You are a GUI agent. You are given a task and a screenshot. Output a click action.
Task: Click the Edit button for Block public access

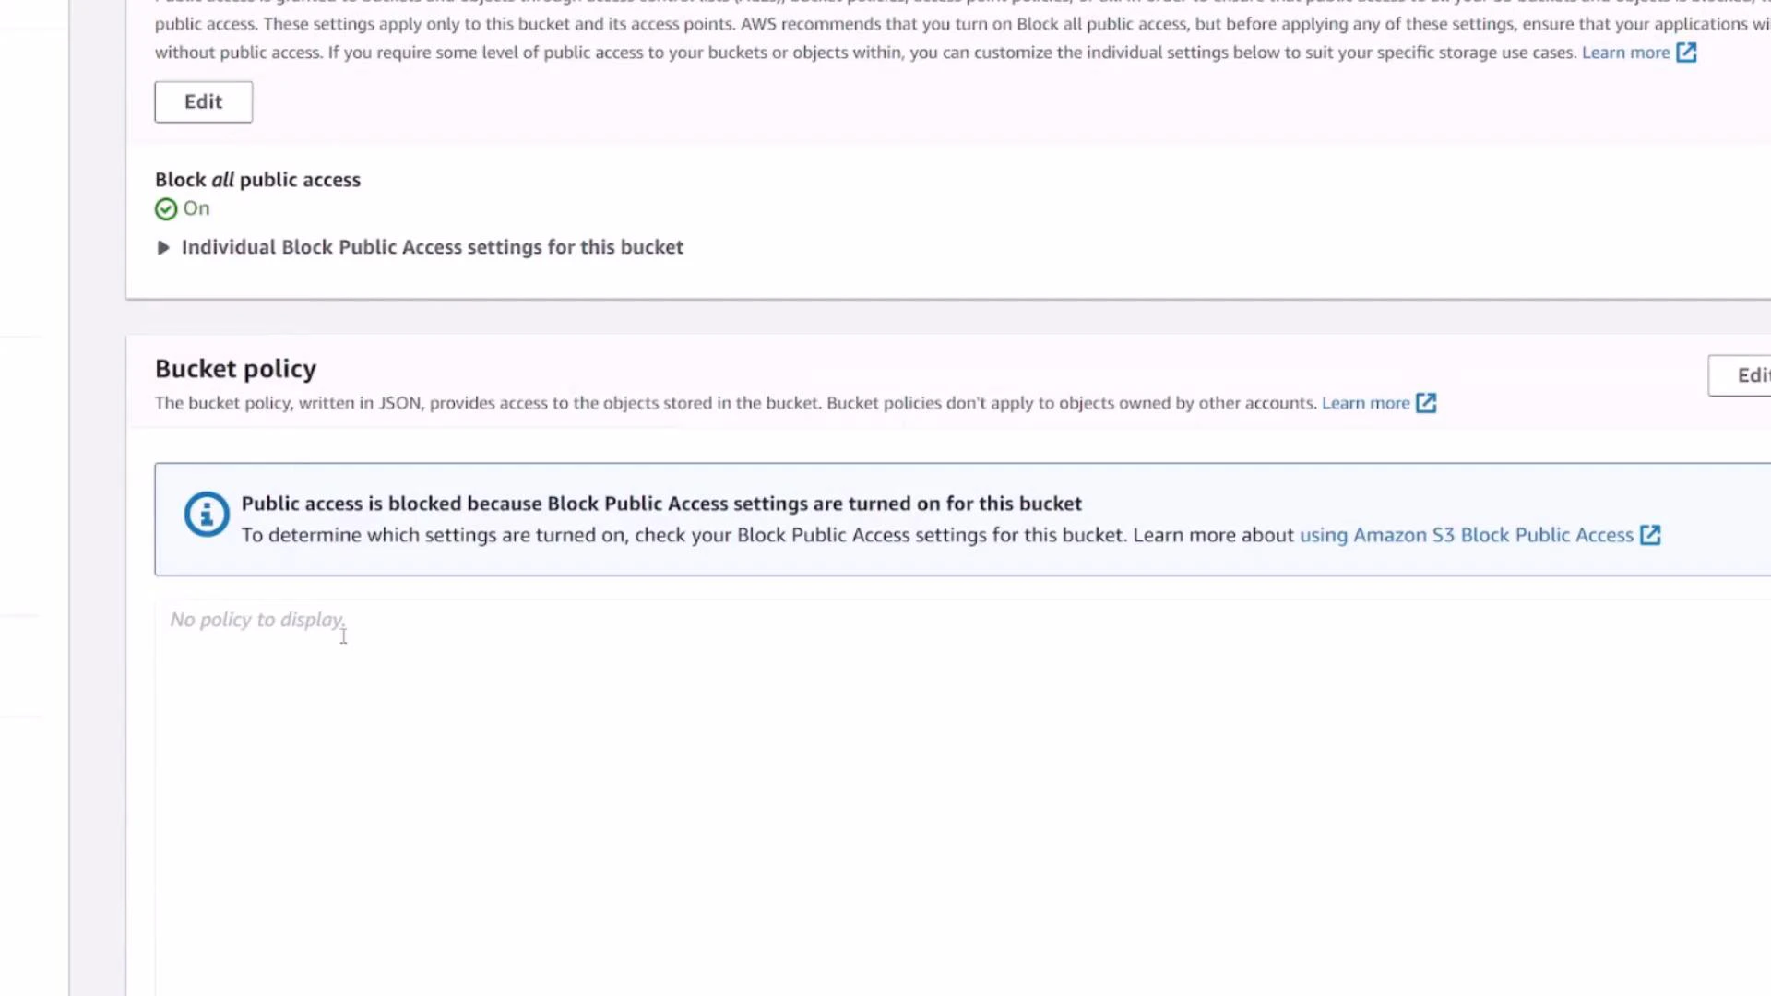coord(203,101)
